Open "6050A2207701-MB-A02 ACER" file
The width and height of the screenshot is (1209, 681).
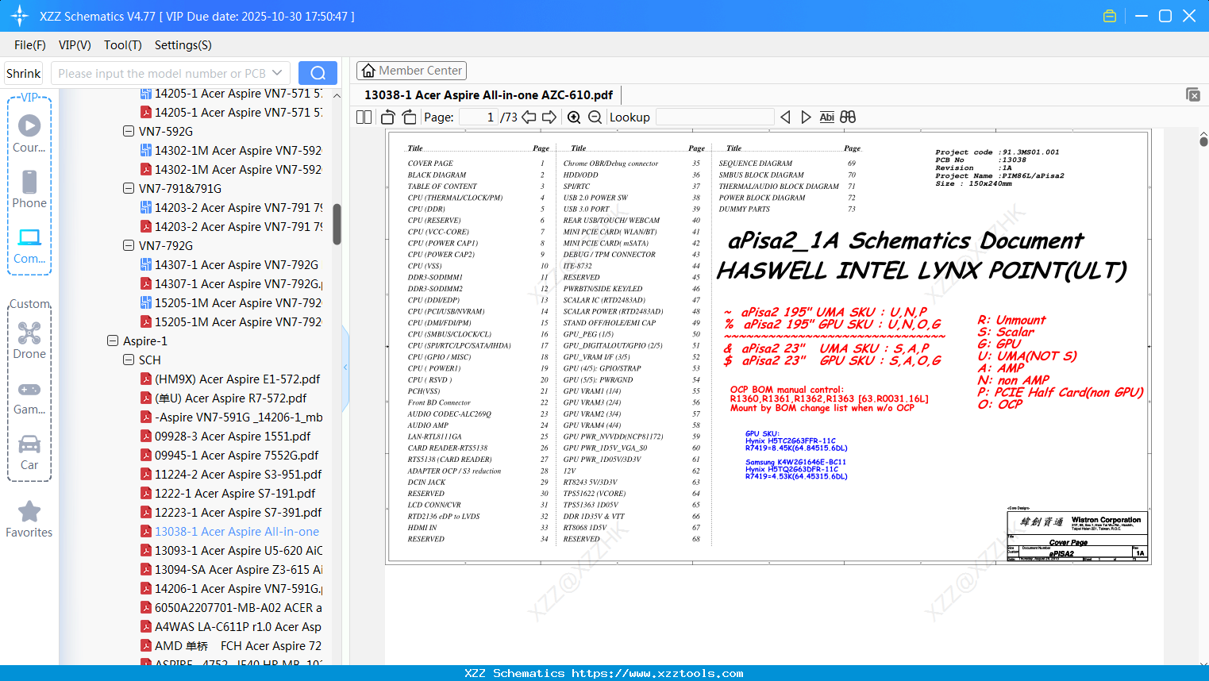coord(231,607)
